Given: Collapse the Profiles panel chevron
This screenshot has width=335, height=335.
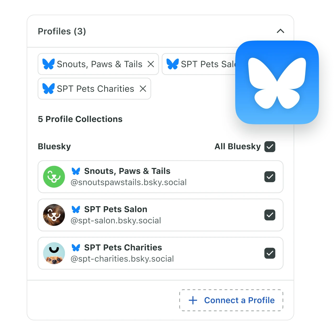Looking at the screenshot, I should 280,31.
